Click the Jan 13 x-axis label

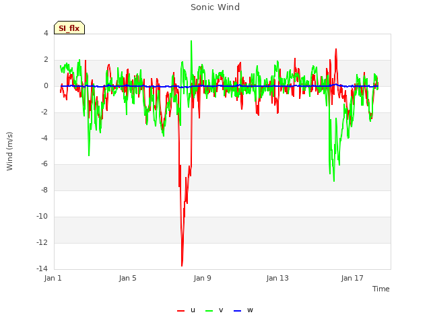(x=277, y=278)
